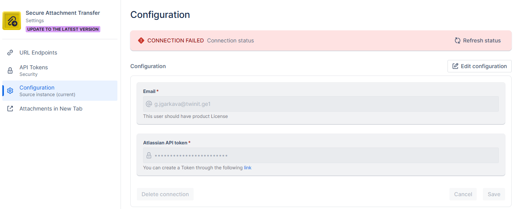Click the Secure Attachment Transfer app logo
The image size is (514, 209).
pos(12,21)
